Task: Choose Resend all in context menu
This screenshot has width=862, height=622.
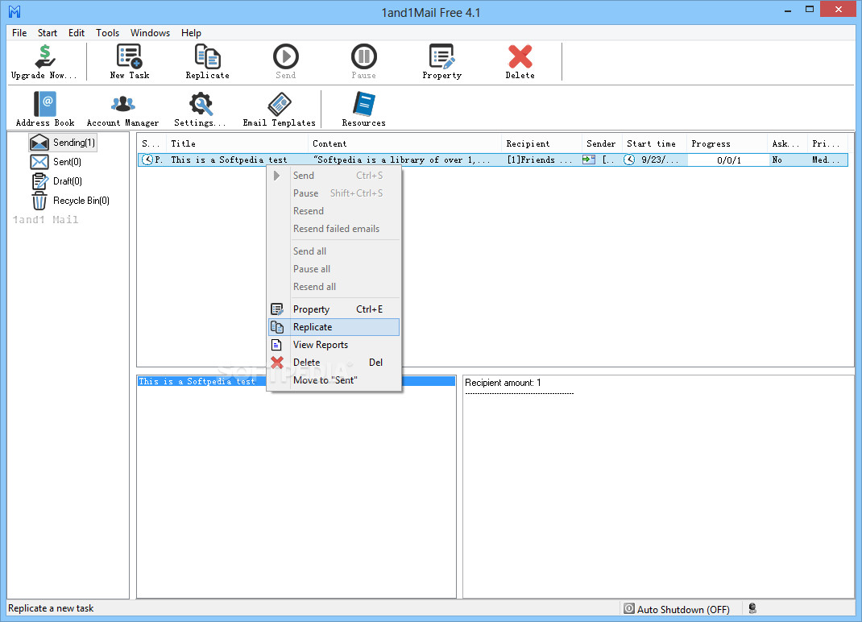Action: (x=334, y=287)
